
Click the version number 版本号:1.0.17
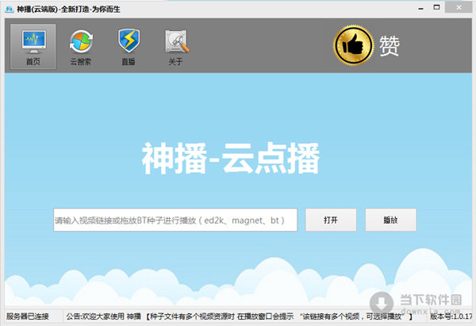click(x=451, y=316)
